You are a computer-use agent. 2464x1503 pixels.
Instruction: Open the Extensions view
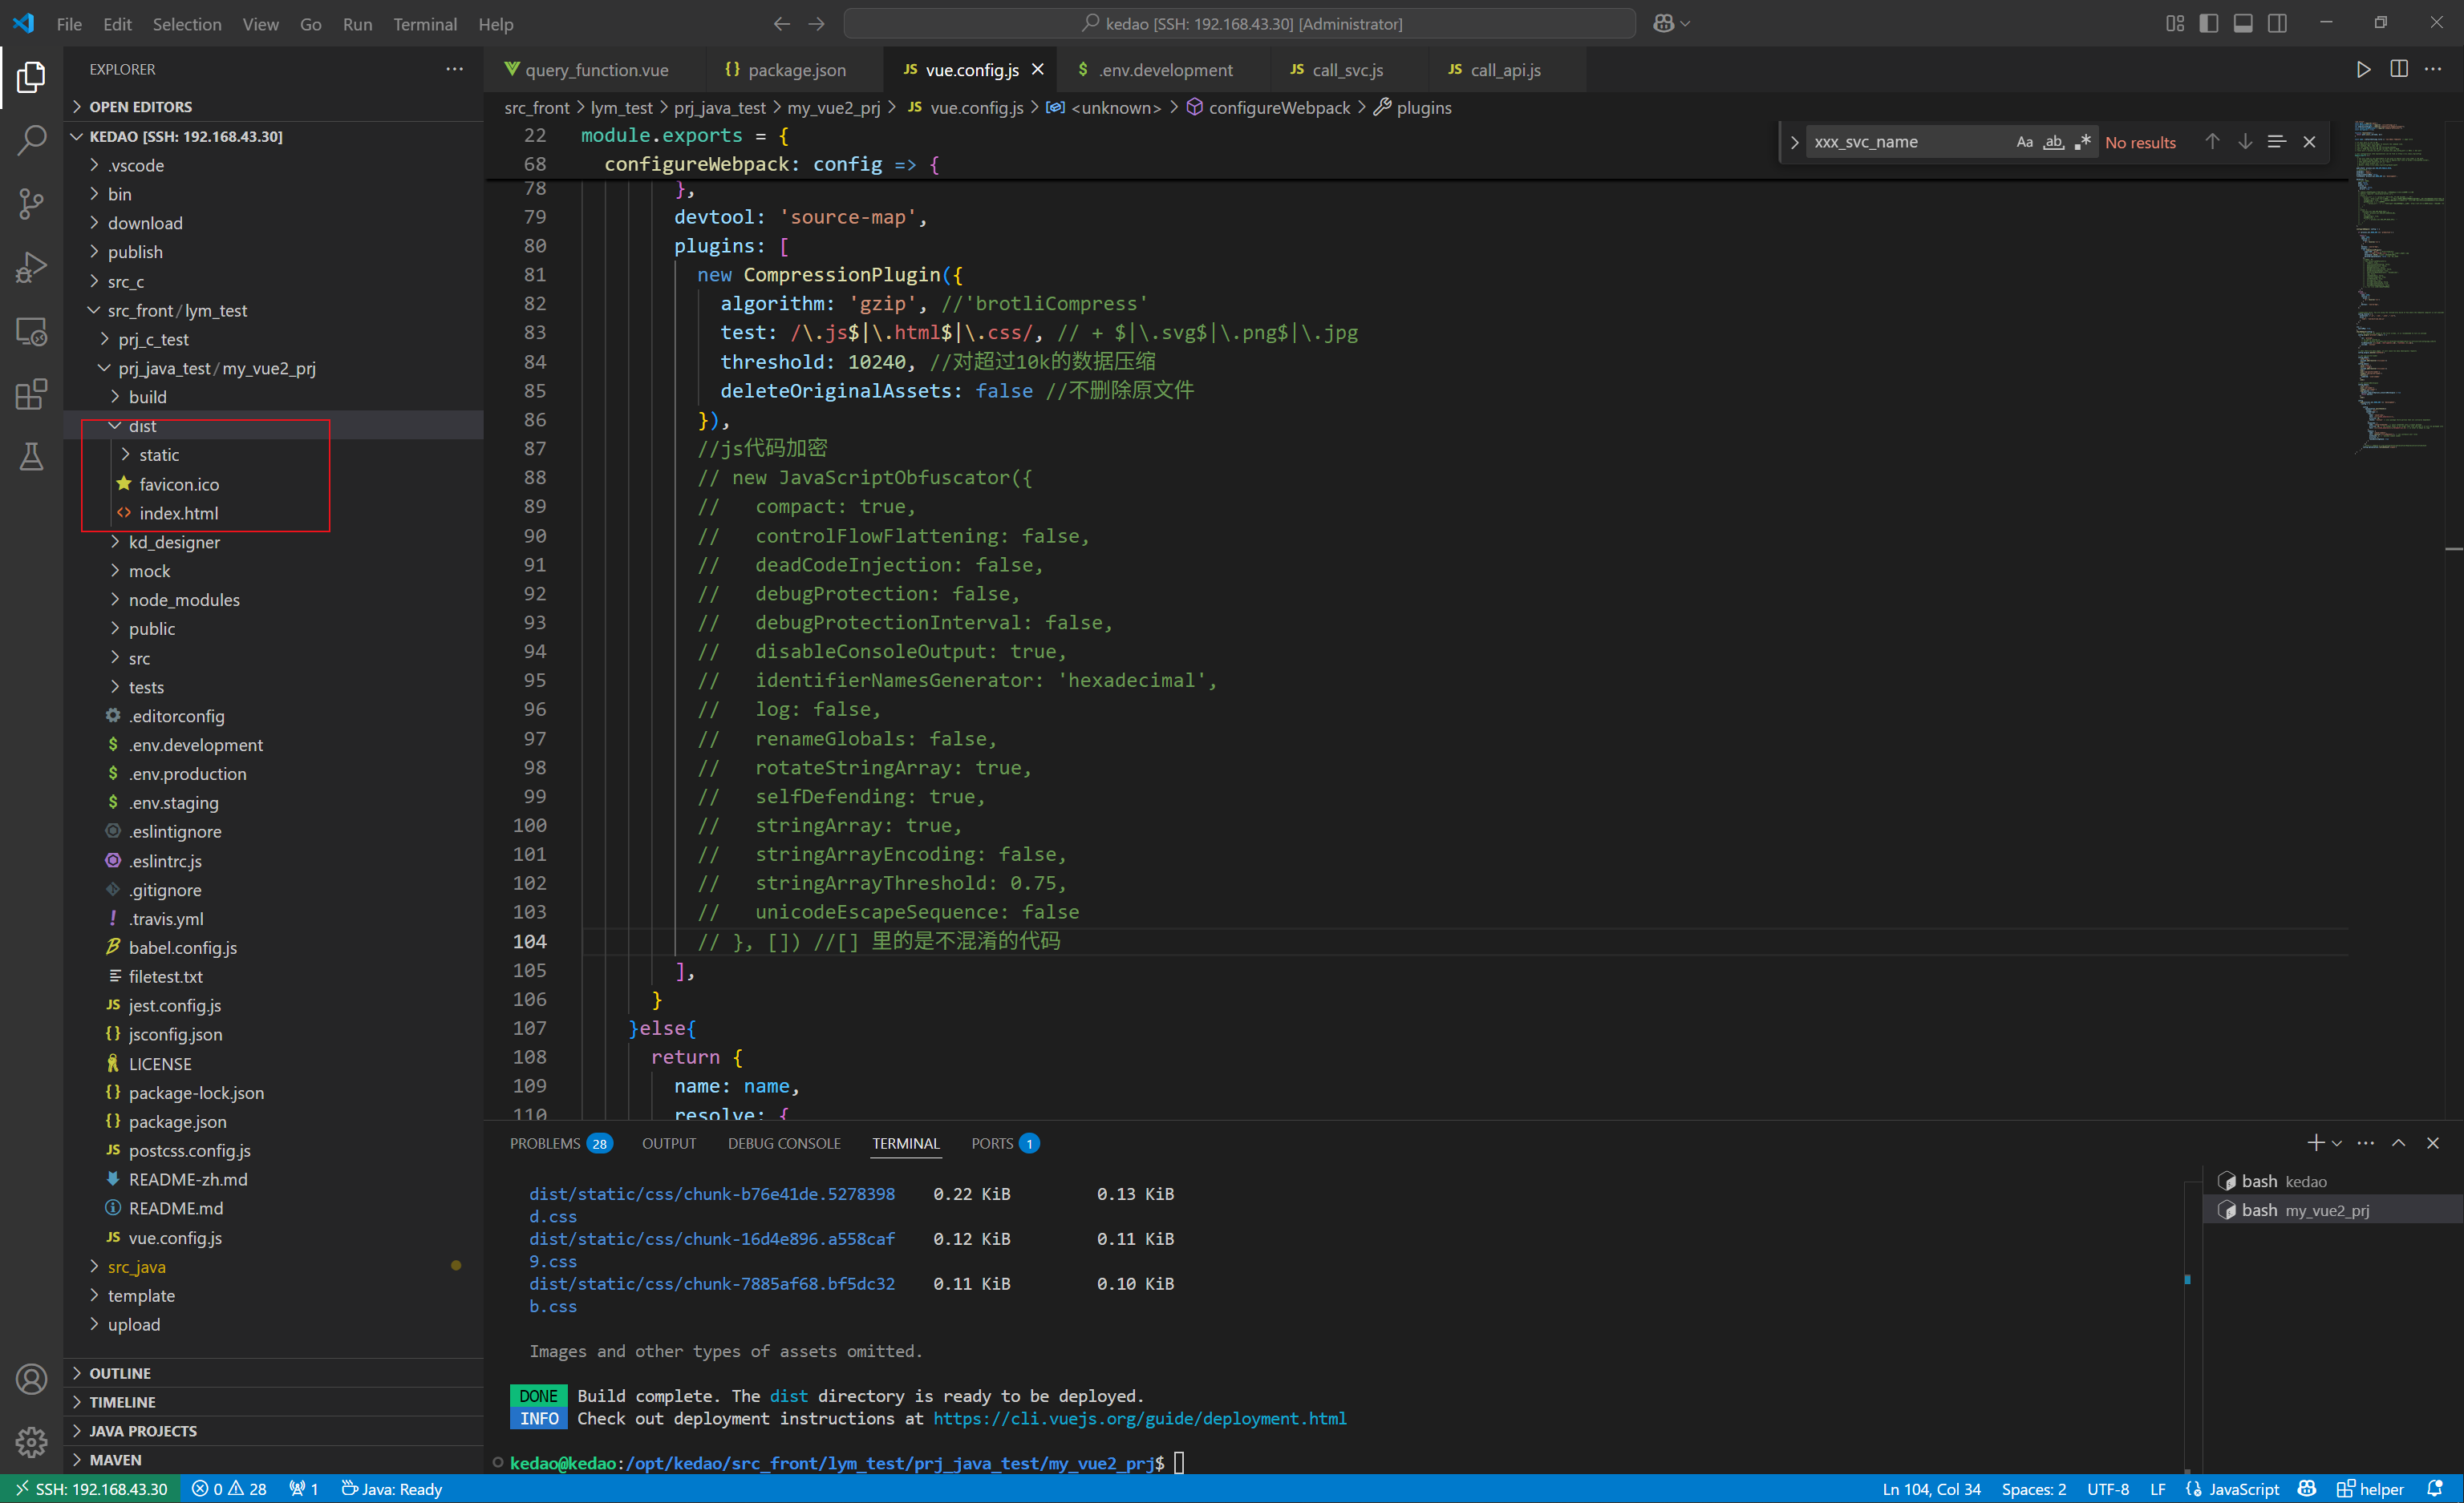pyautogui.click(x=31, y=394)
